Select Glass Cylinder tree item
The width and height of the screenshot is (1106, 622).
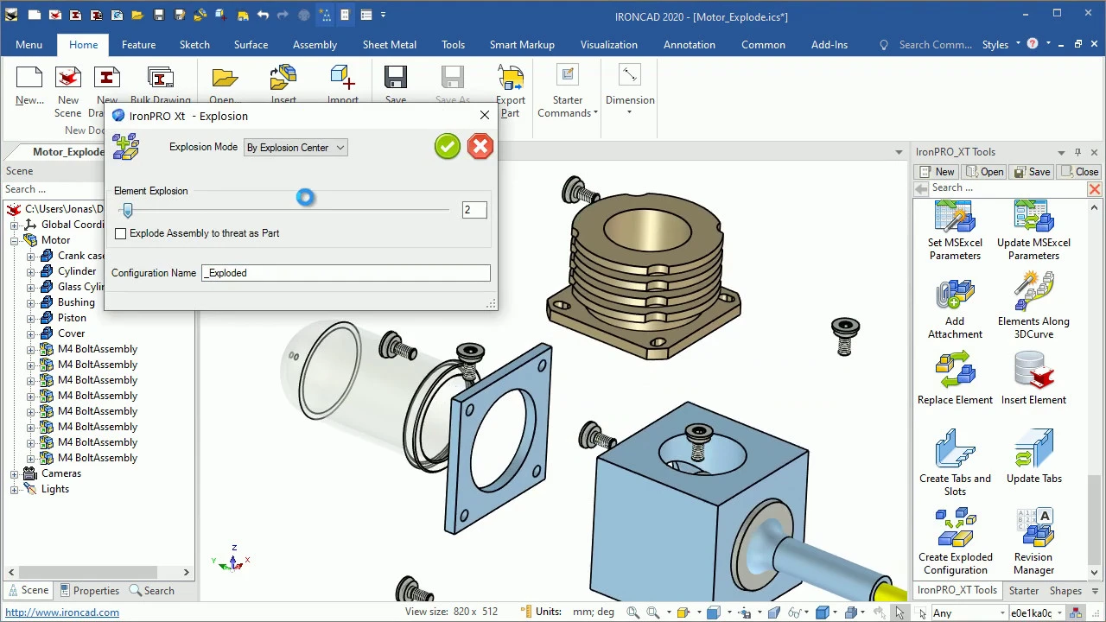81,287
